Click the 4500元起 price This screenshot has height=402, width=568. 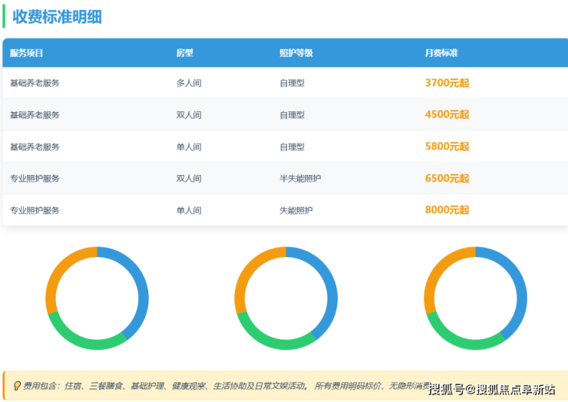tap(447, 114)
